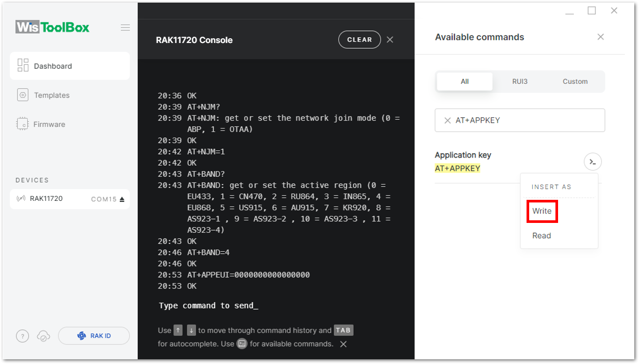Toggle the sidebar hamburger menu
The height and width of the screenshot is (364, 639).
pos(125,27)
